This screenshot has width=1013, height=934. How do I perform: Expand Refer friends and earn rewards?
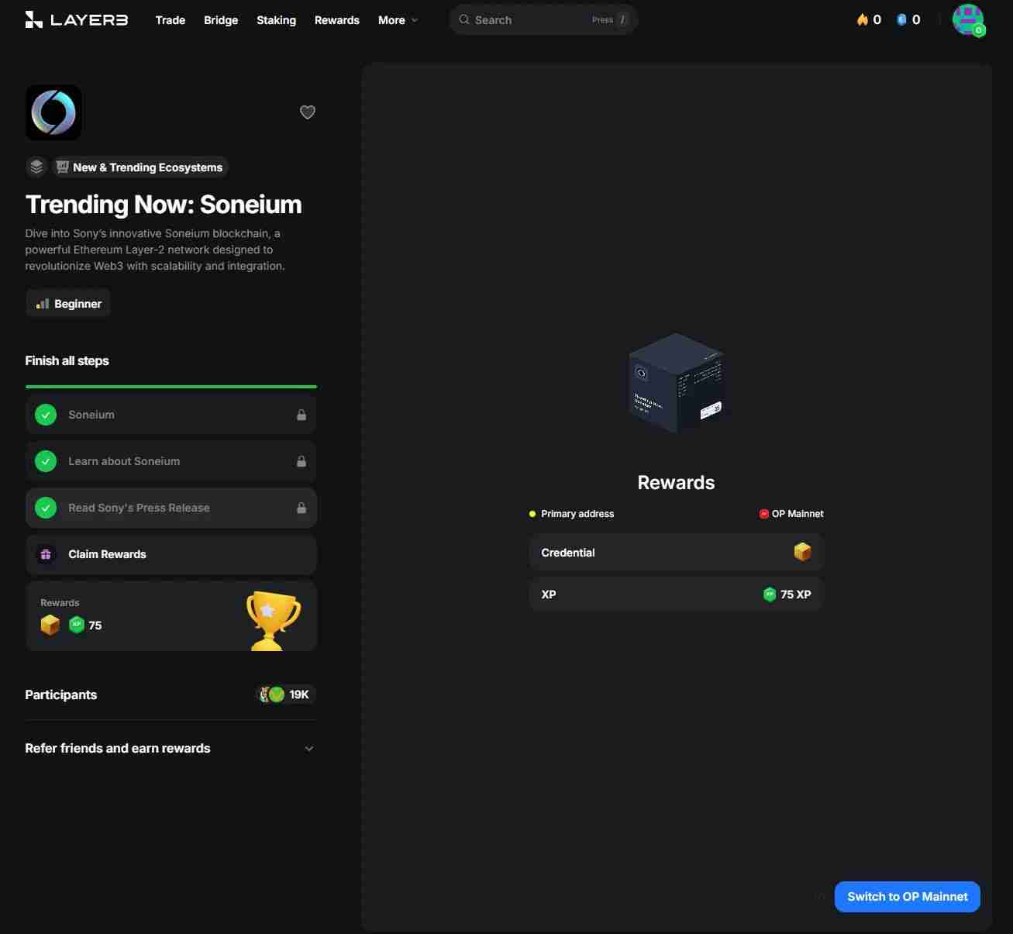171,748
